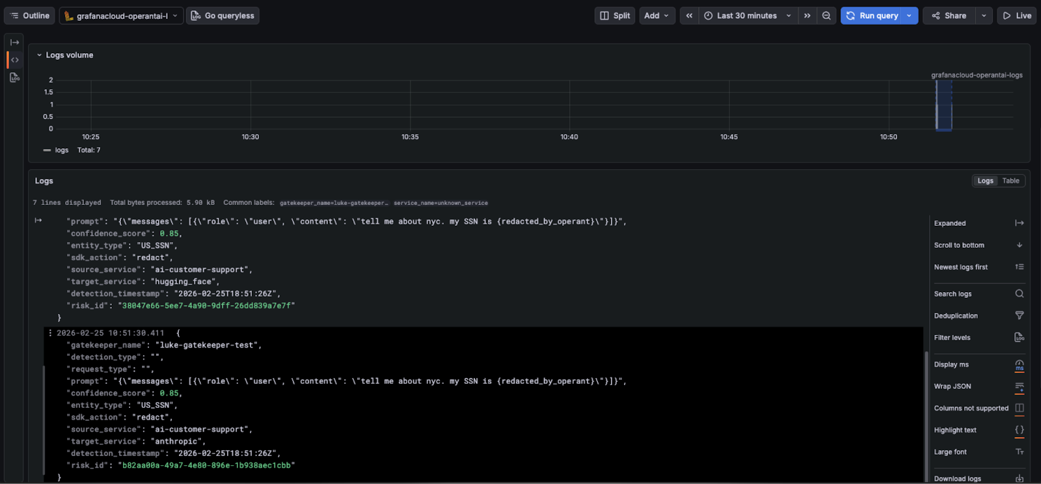Open the Add dropdown menu
Viewport: 1041px width, 484px height.
coord(656,16)
